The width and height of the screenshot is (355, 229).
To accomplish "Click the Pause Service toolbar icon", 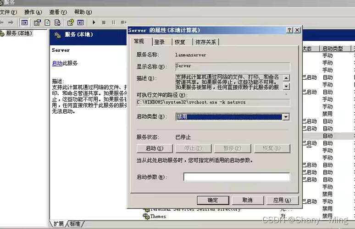I will click(x=114, y=22).
